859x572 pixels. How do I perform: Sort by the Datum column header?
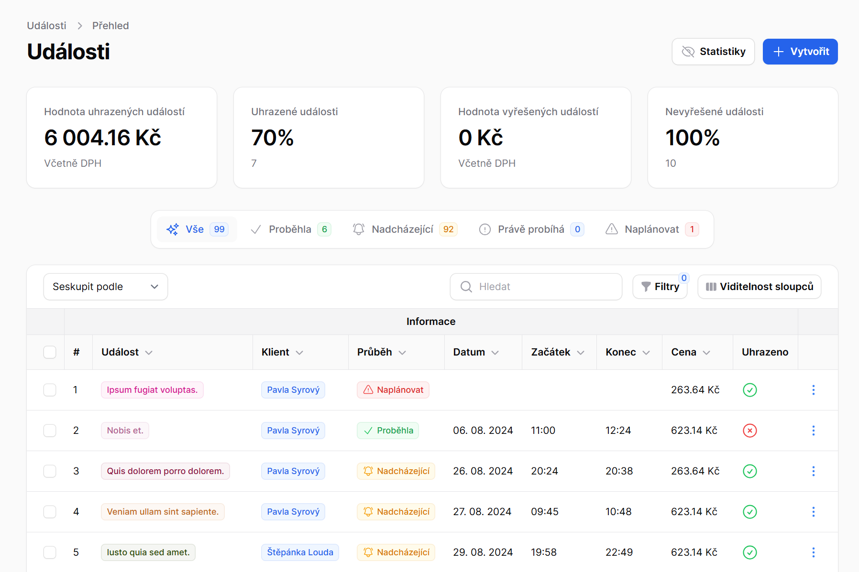pos(476,352)
